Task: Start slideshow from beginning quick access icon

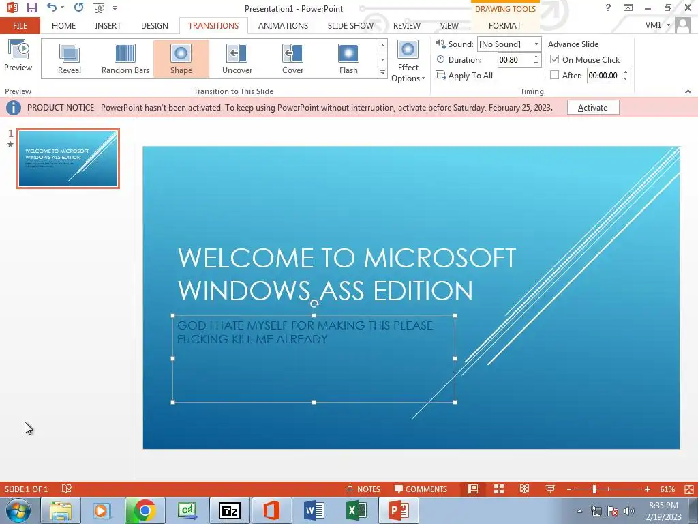Action: point(99,8)
